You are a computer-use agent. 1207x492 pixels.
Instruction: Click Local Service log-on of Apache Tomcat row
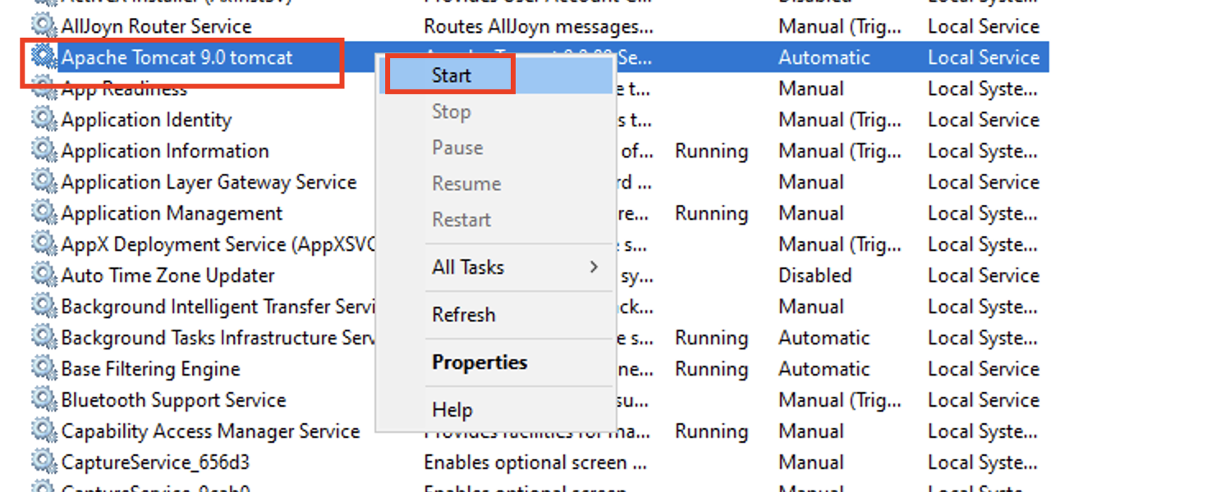(984, 57)
